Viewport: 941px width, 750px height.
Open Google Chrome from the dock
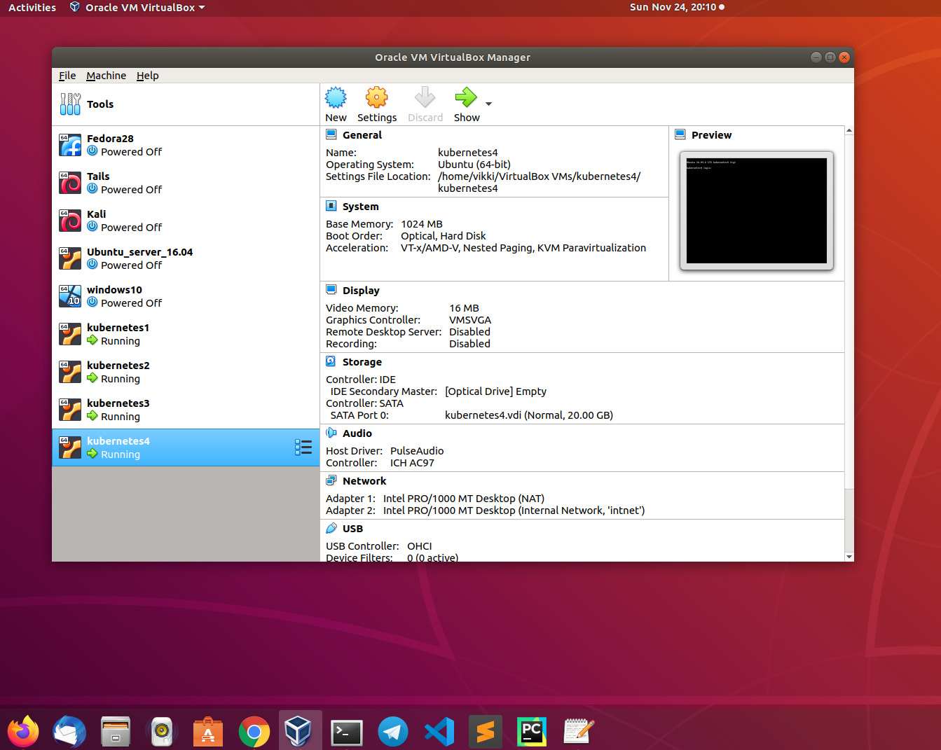(x=254, y=732)
